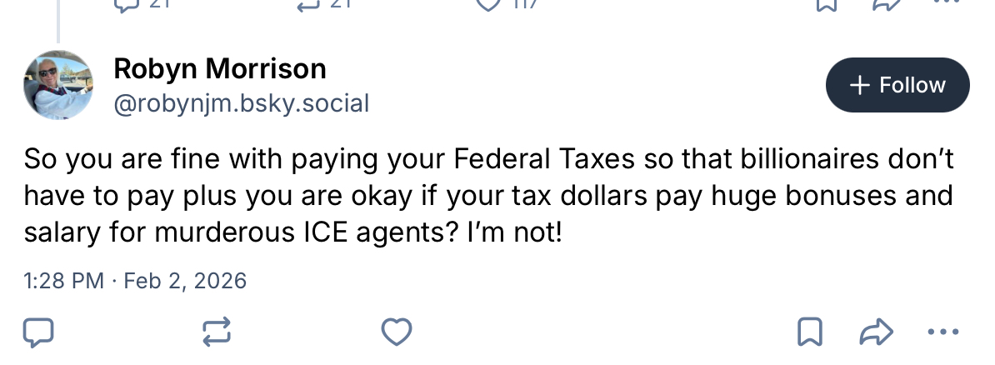Open more options menu for Robyn's post
The image size is (995, 365).
click(942, 332)
